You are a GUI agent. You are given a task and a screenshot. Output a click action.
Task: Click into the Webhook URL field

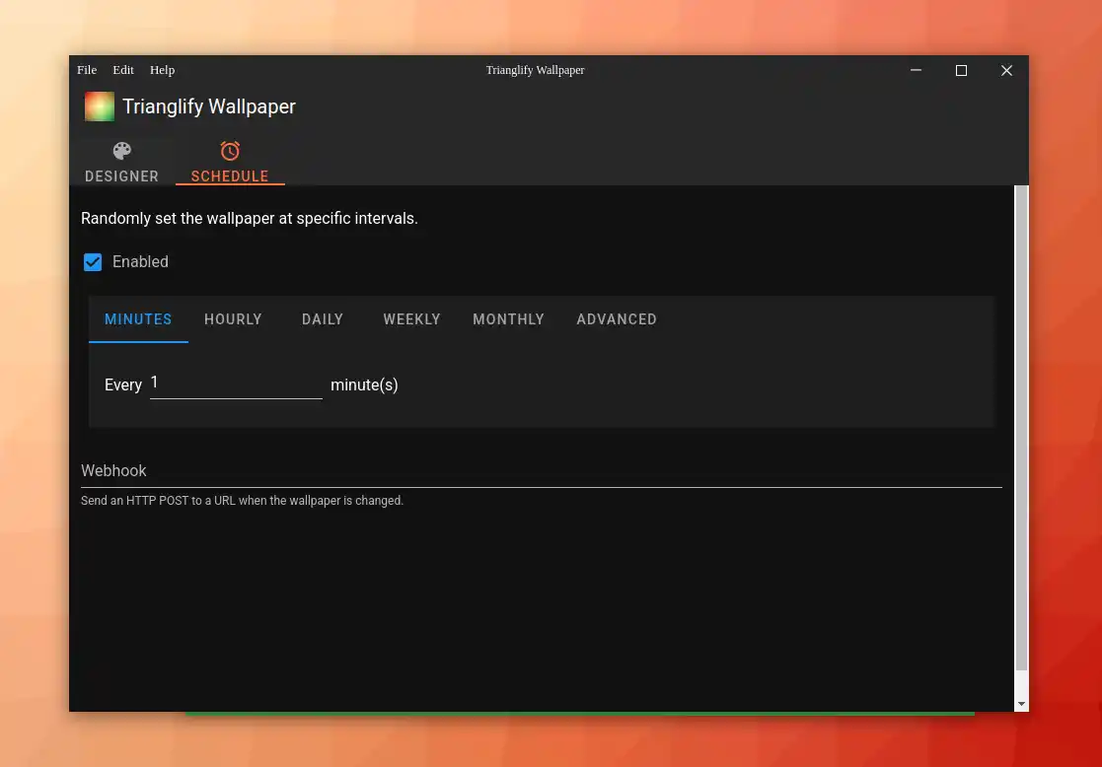click(542, 470)
